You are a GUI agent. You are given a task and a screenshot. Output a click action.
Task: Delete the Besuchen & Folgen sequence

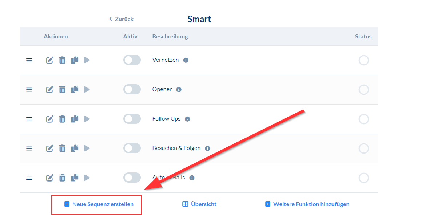coord(62,148)
